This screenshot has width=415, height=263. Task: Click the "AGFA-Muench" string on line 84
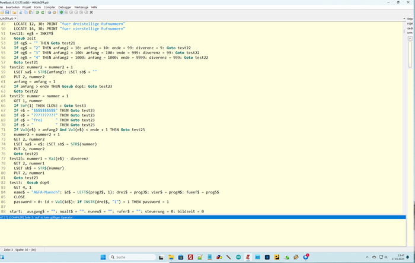[x=46, y=192]
